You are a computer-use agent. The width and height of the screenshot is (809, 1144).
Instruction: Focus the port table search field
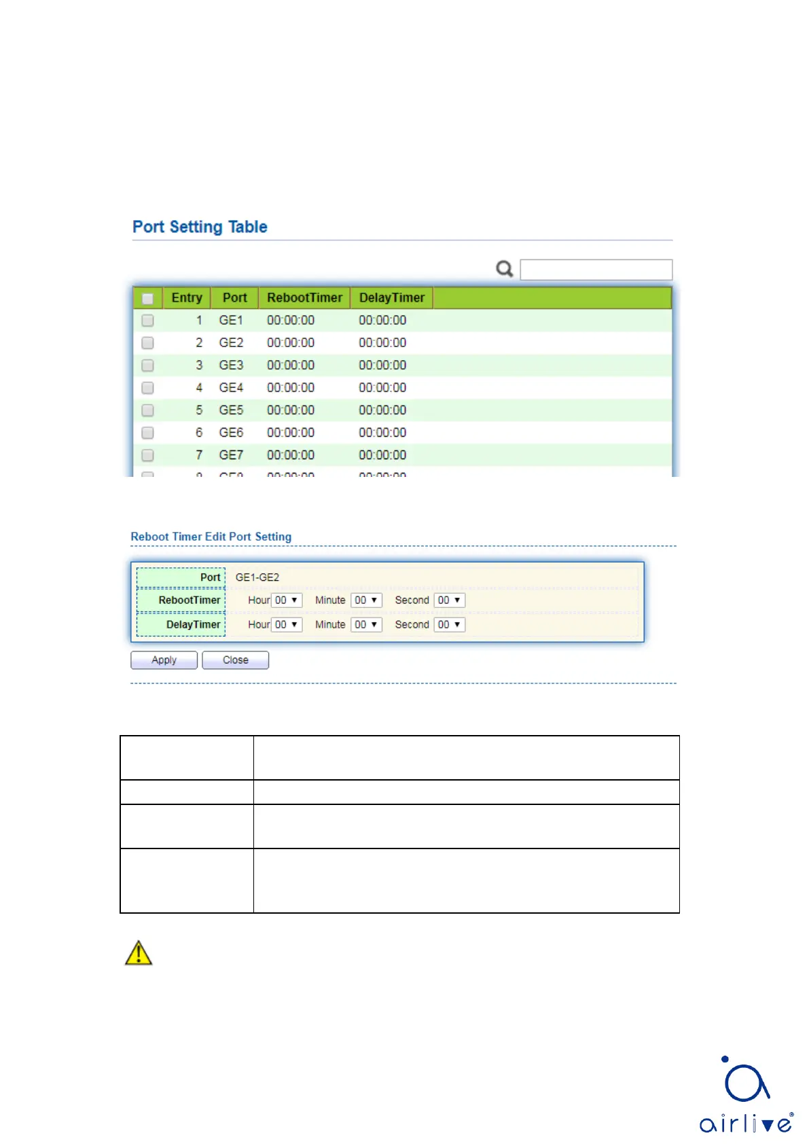click(x=596, y=270)
